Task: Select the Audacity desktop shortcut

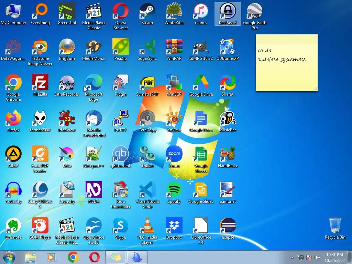Action: pos(13,192)
